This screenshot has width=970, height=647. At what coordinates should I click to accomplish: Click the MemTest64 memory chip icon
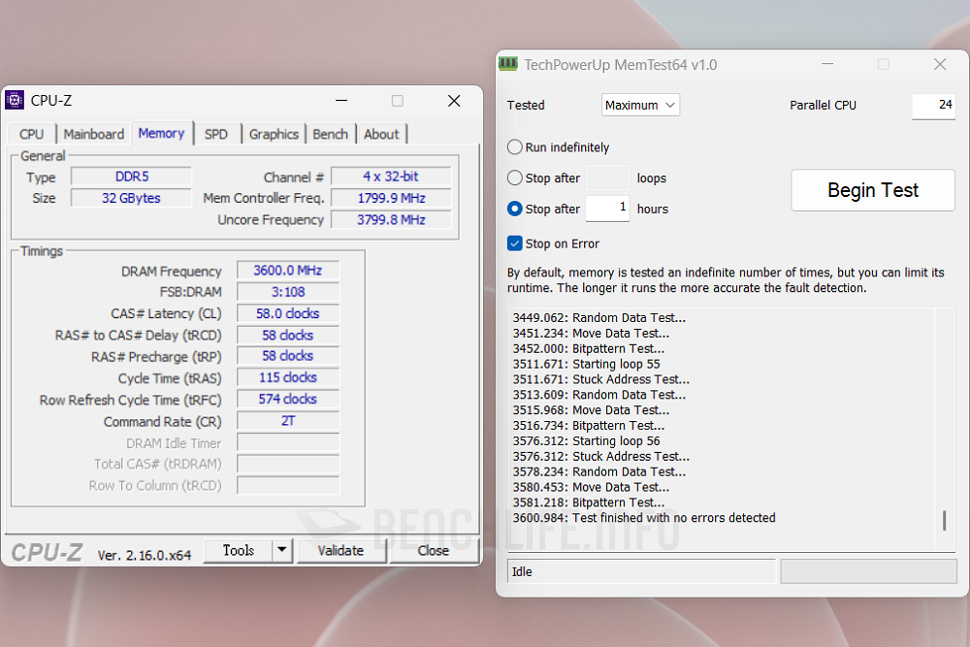[508, 64]
